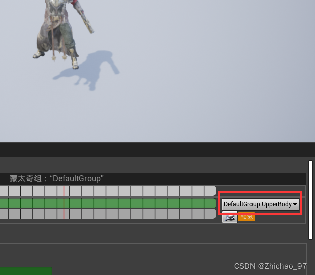Click the vertical scrollbar of the montage panel
Screen dimensions: 315x275
pos(310,200)
